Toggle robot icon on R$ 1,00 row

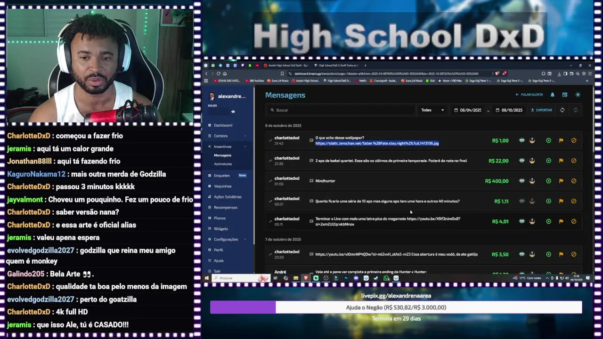[x=522, y=140]
